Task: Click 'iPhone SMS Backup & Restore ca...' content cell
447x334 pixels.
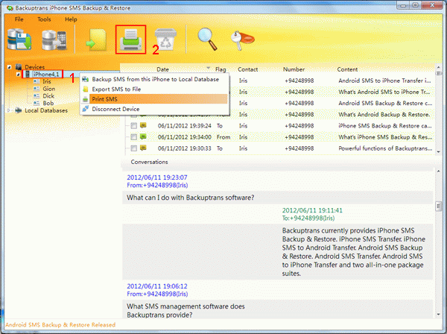Action: coord(385,125)
